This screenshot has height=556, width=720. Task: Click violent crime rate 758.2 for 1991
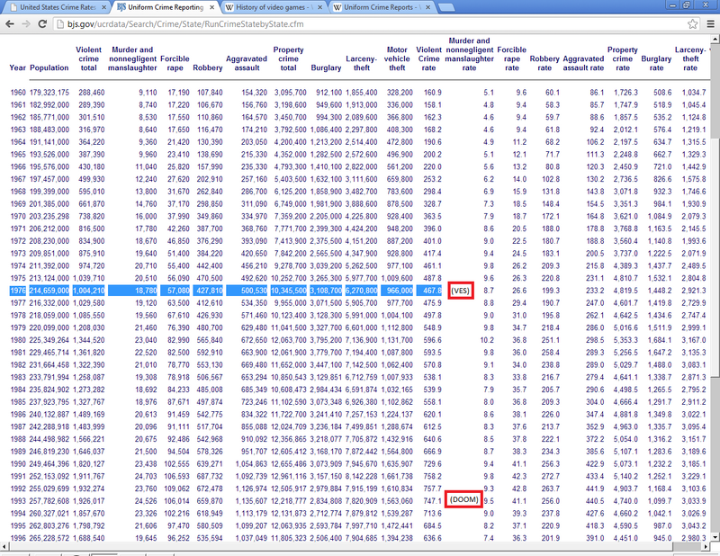point(433,476)
